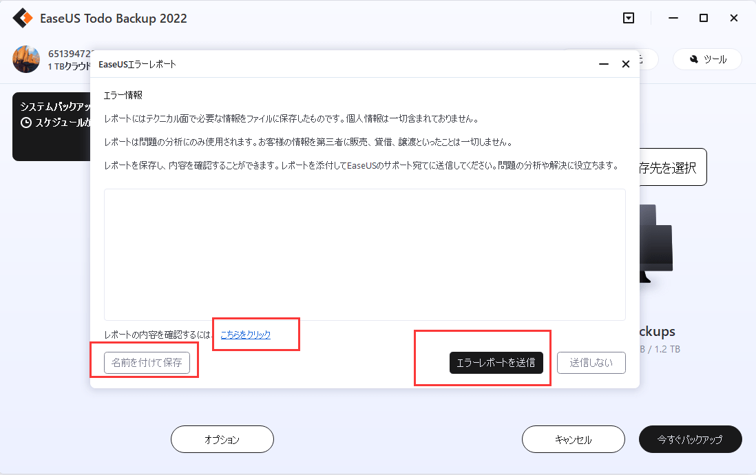Minimize the EaseUS error report dialog

tap(603, 64)
